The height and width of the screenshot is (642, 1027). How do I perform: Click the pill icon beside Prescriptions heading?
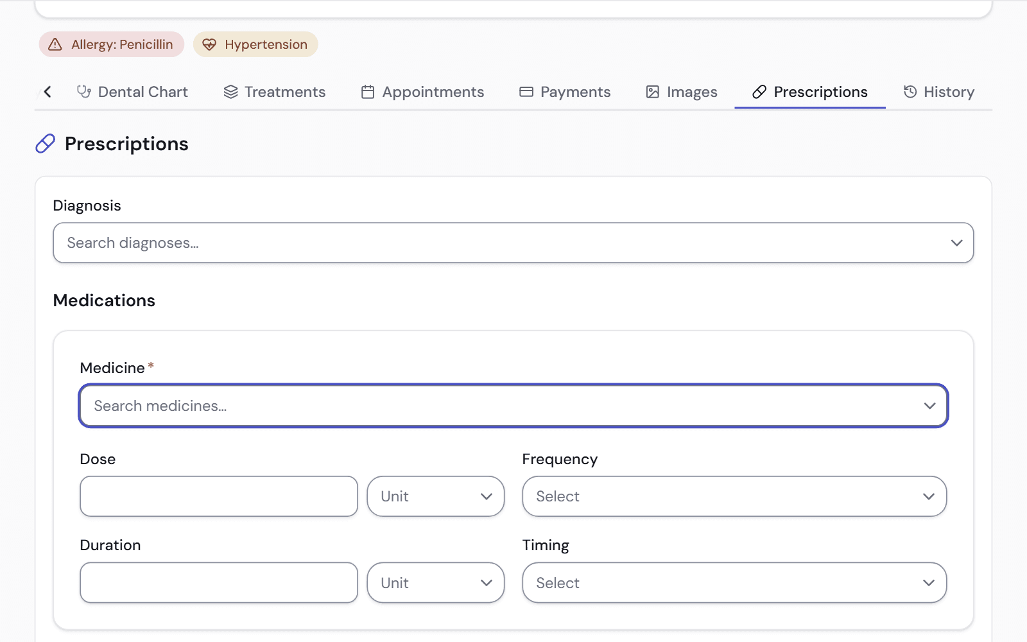click(x=45, y=144)
